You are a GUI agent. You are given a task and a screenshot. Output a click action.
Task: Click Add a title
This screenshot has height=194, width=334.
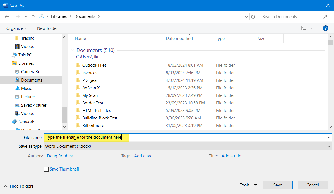click(231, 156)
